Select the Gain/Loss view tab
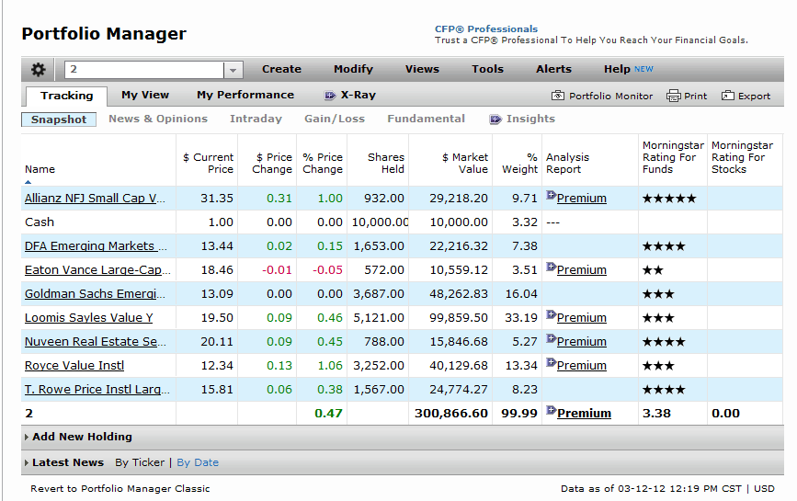 335,119
